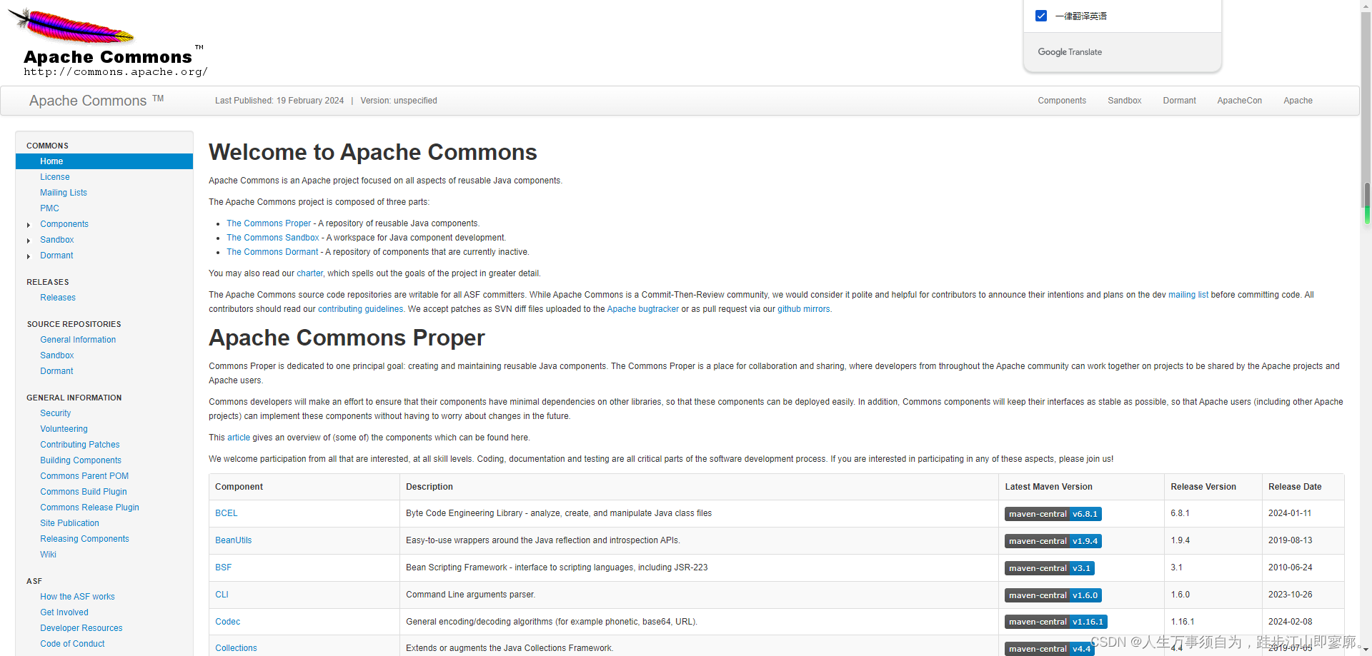1372x656 pixels.
Task: Expand the Dormant entry in the sidebar
Action: [x=29, y=256]
